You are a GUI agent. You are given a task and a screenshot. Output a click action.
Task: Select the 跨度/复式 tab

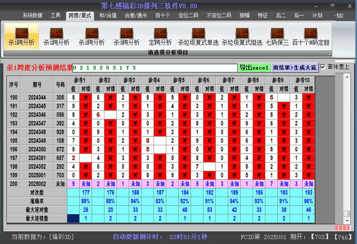80,16
